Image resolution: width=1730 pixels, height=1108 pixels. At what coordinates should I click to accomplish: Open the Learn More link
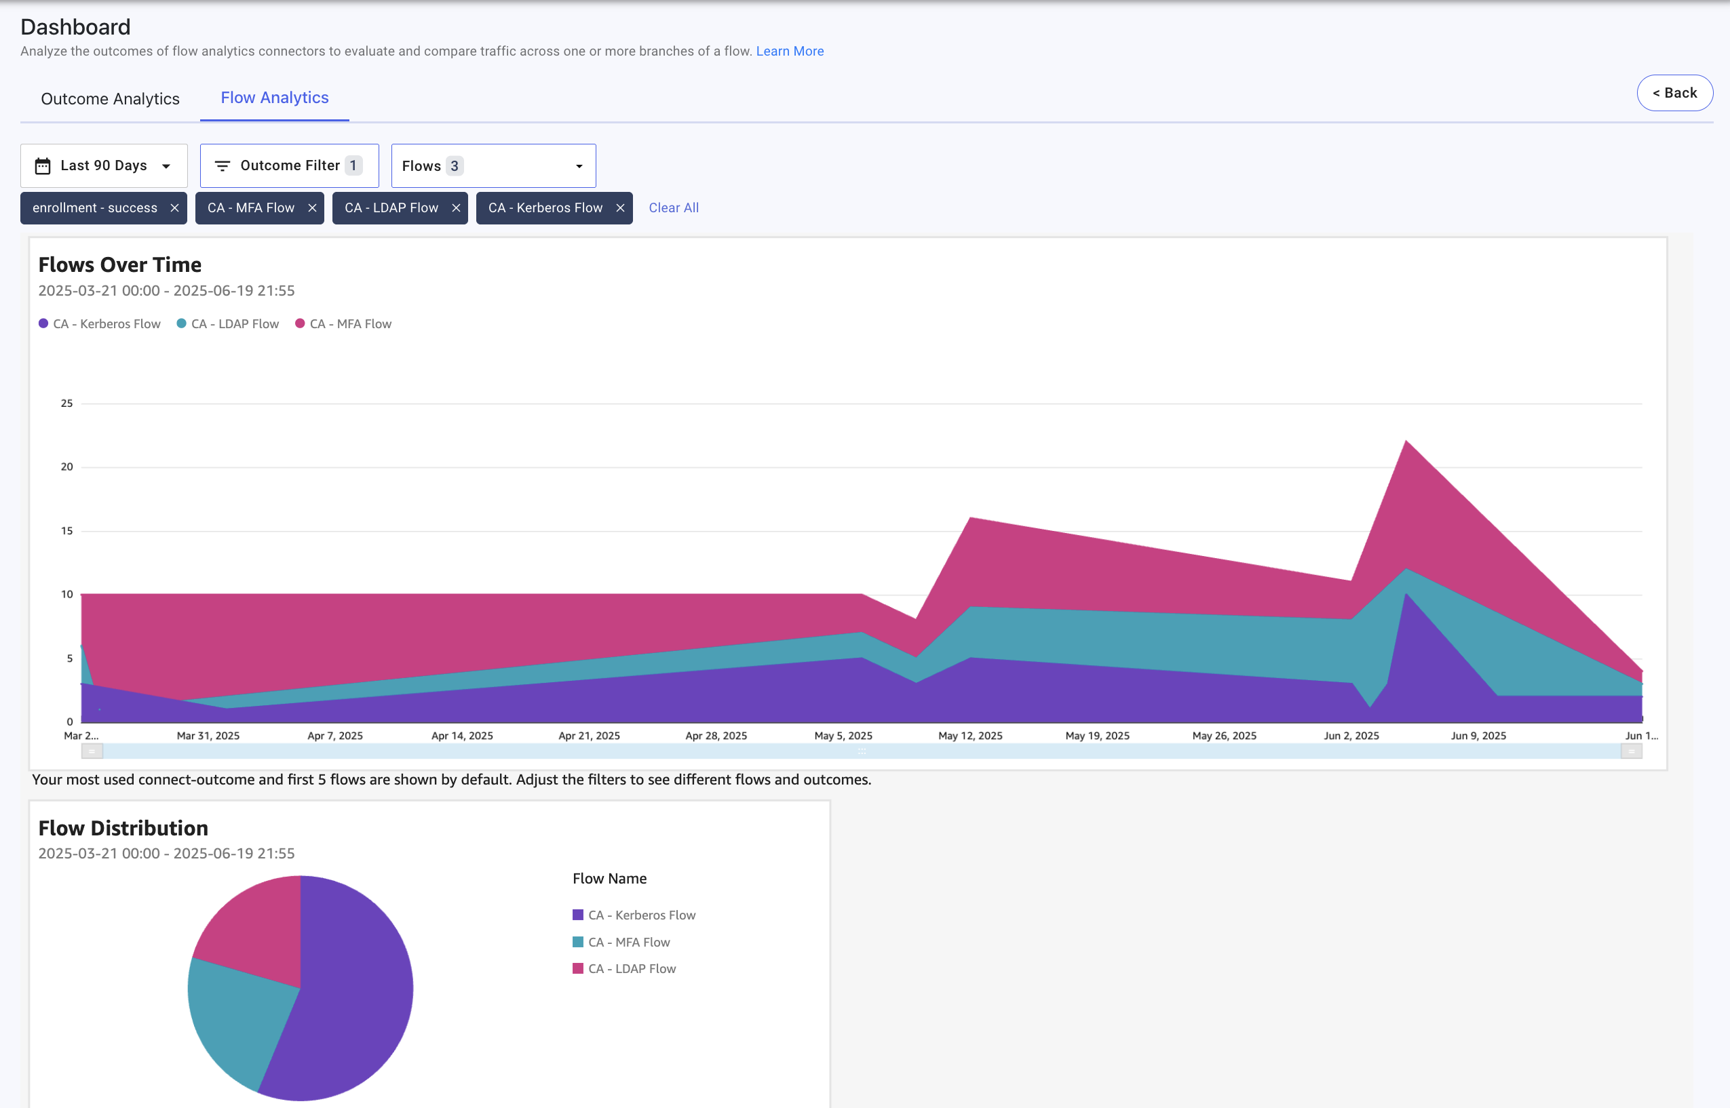(x=790, y=52)
